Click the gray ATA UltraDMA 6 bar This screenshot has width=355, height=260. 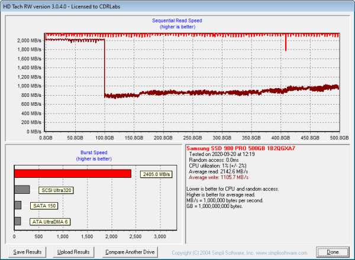coord(17,221)
